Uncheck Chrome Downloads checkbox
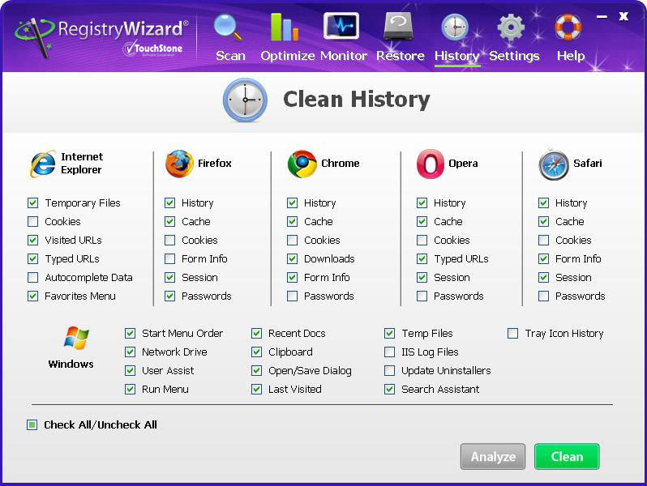 tap(292, 258)
